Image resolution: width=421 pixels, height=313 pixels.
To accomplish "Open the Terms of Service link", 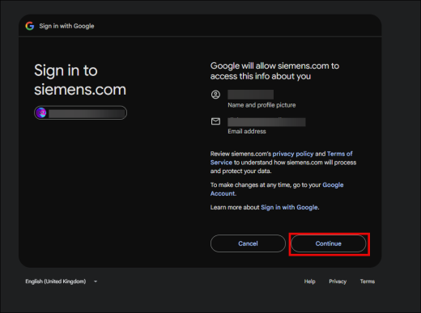I will [281, 158].
